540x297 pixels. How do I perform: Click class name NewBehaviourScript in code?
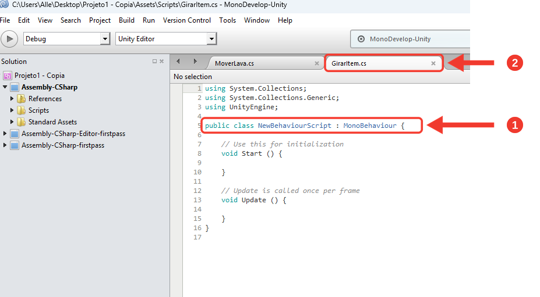pos(294,126)
